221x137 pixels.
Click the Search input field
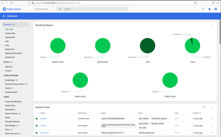point(92,9)
